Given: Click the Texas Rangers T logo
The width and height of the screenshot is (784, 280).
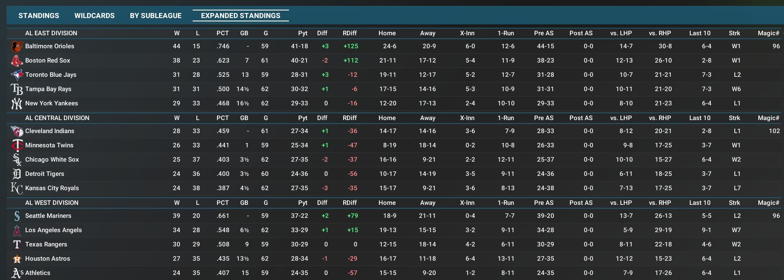Looking at the screenshot, I should (17, 244).
